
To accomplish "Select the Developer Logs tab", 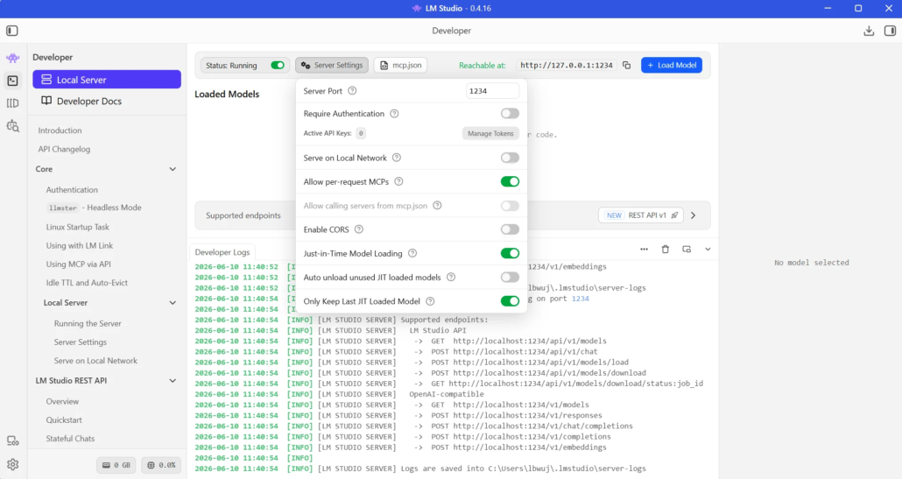I will click(x=222, y=252).
